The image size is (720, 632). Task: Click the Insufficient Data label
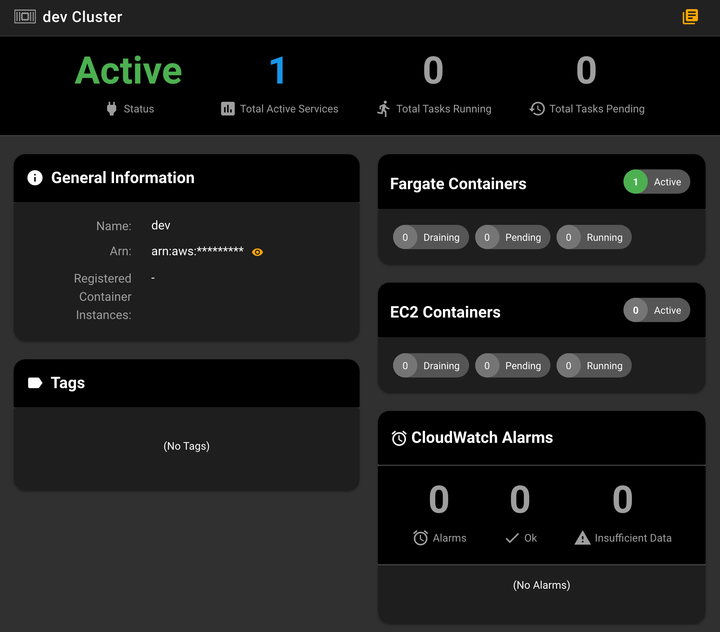click(633, 538)
